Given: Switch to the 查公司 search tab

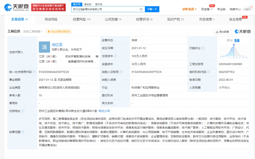Looking at the screenshot, I should click(x=77, y=4).
